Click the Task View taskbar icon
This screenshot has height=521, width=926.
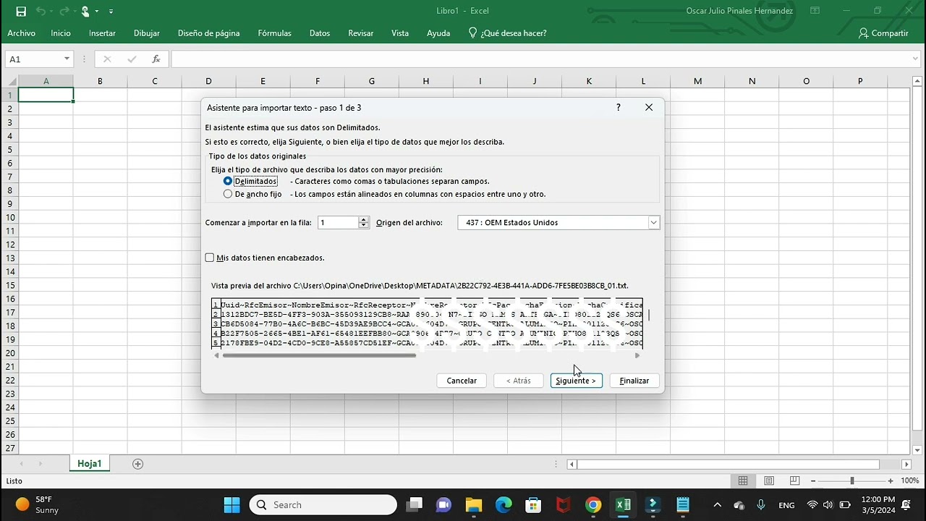(x=414, y=505)
